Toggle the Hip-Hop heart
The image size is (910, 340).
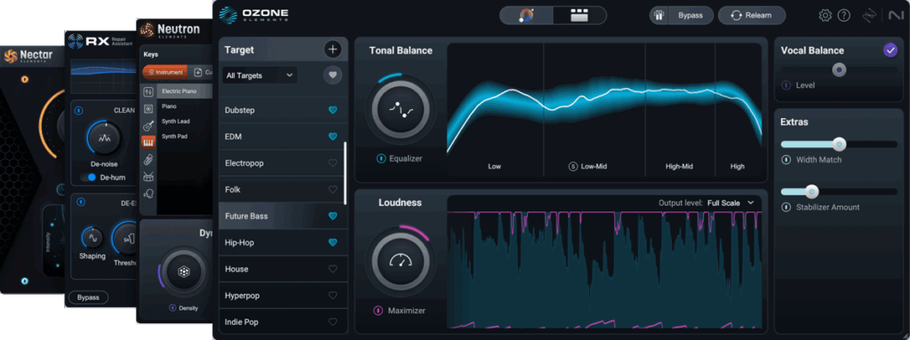click(x=332, y=243)
